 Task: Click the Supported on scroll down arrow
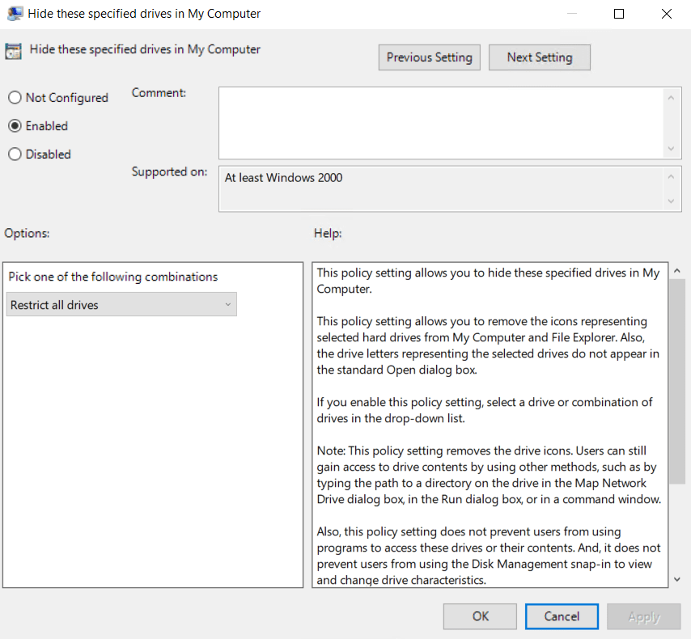coord(671,201)
